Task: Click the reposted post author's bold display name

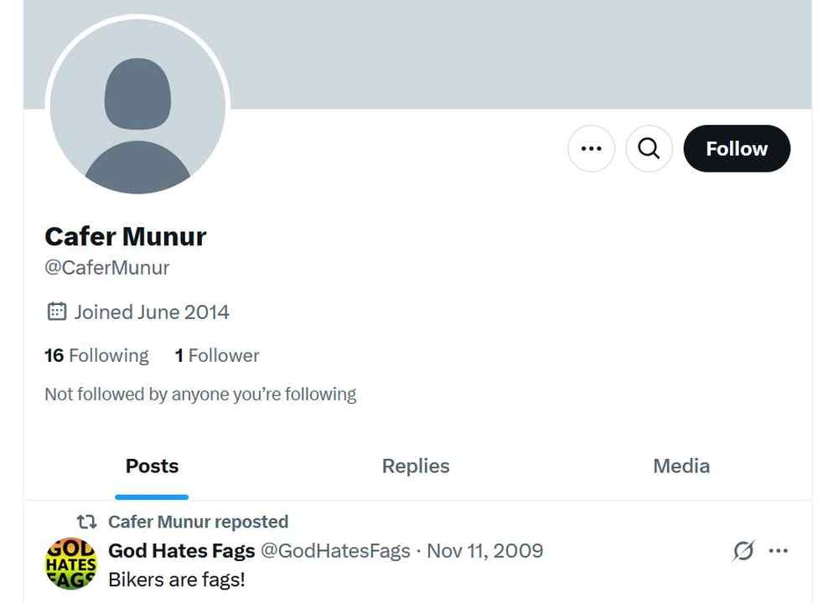Action: (x=182, y=550)
